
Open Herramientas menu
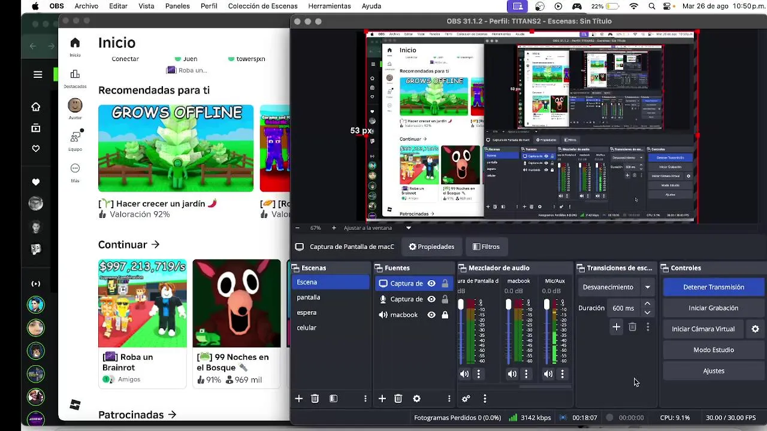(330, 6)
